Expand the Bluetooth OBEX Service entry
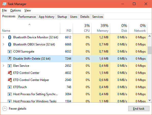152x115 pixels. coord(4,44)
